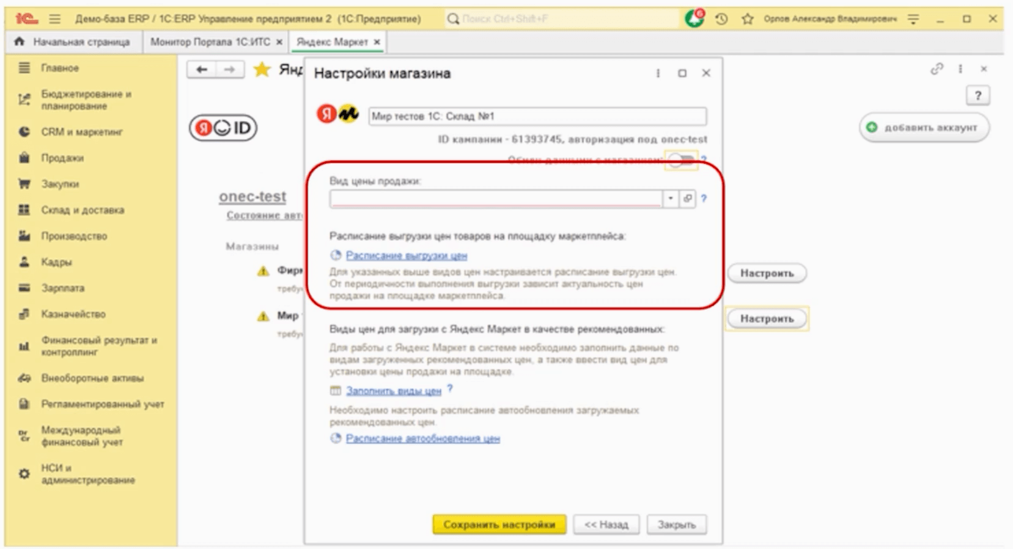Click Настроить button for Фирма store
The width and height of the screenshot is (1013, 549).
[767, 273]
